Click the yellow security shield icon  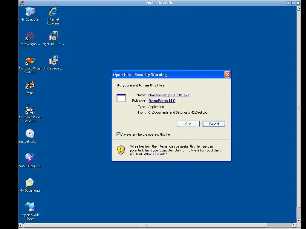tap(121, 150)
